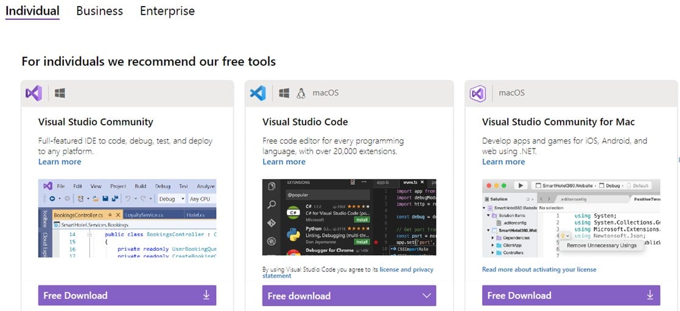680x311 pixels.
Task: Open the Visual Studio Code extensions screenshot
Action: 349,217
